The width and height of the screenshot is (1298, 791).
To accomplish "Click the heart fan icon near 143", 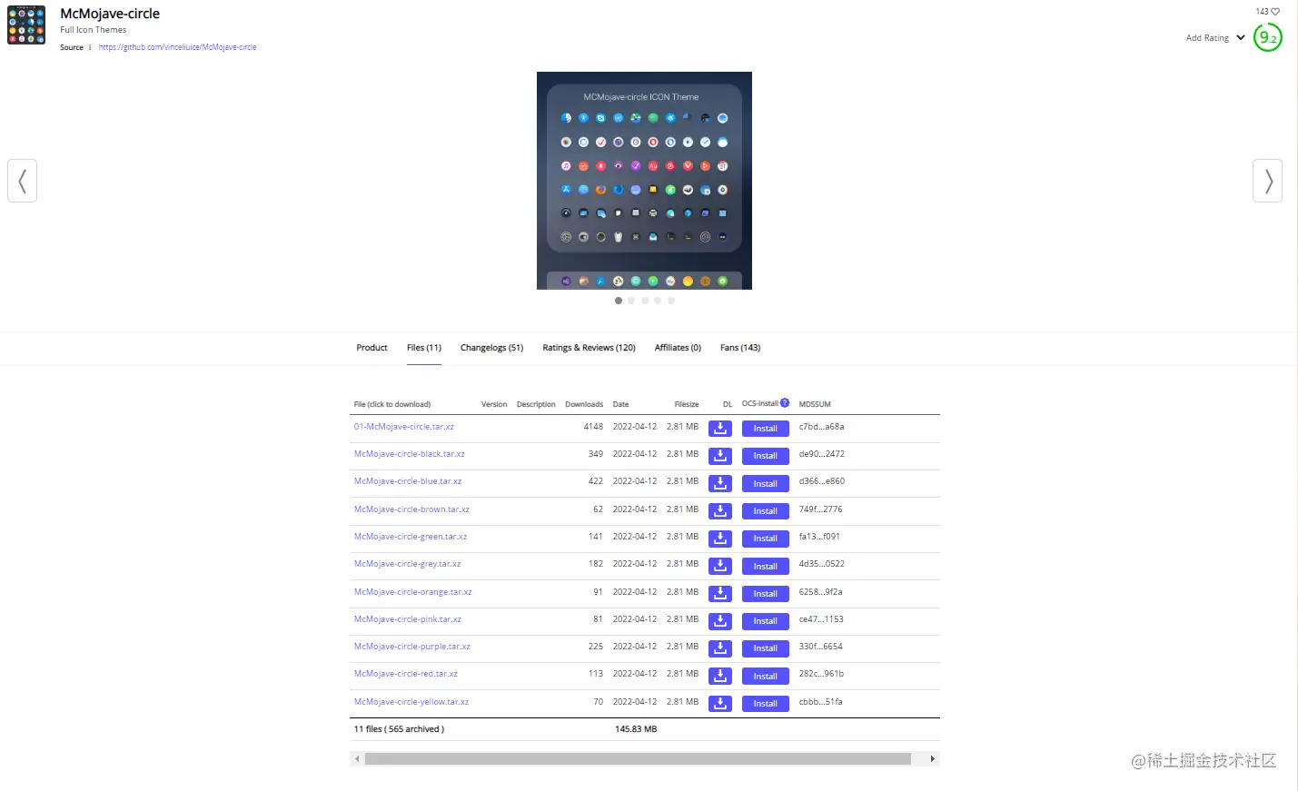I will (x=1275, y=12).
